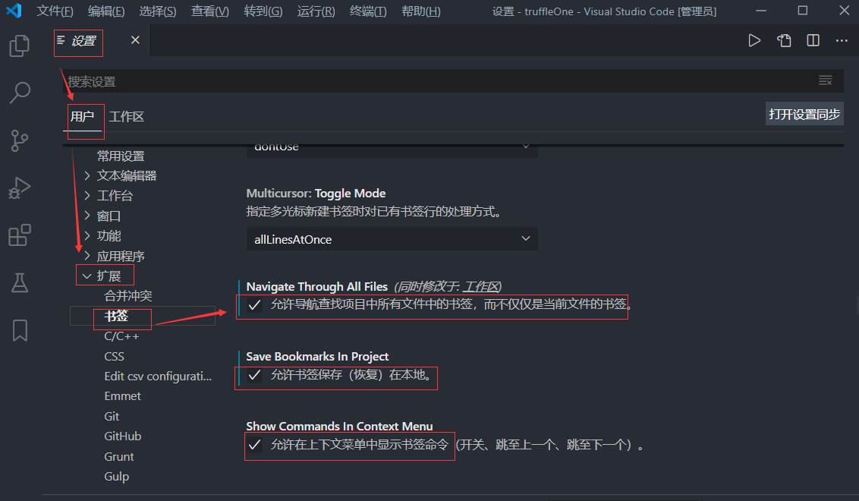This screenshot has width=859, height=501.
Task: Click the Show Commands In Context Menu title
Action: (339, 426)
